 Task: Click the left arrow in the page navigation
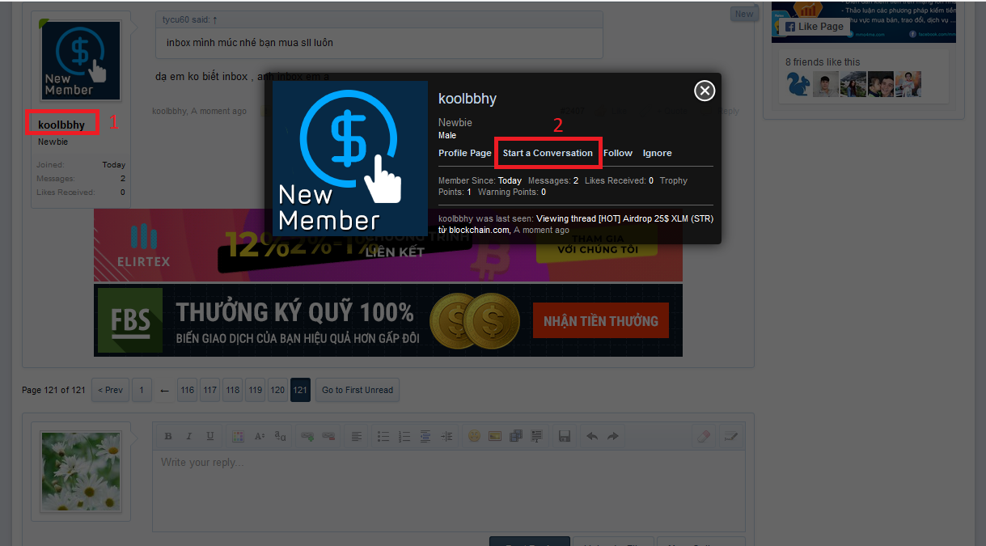164,391
